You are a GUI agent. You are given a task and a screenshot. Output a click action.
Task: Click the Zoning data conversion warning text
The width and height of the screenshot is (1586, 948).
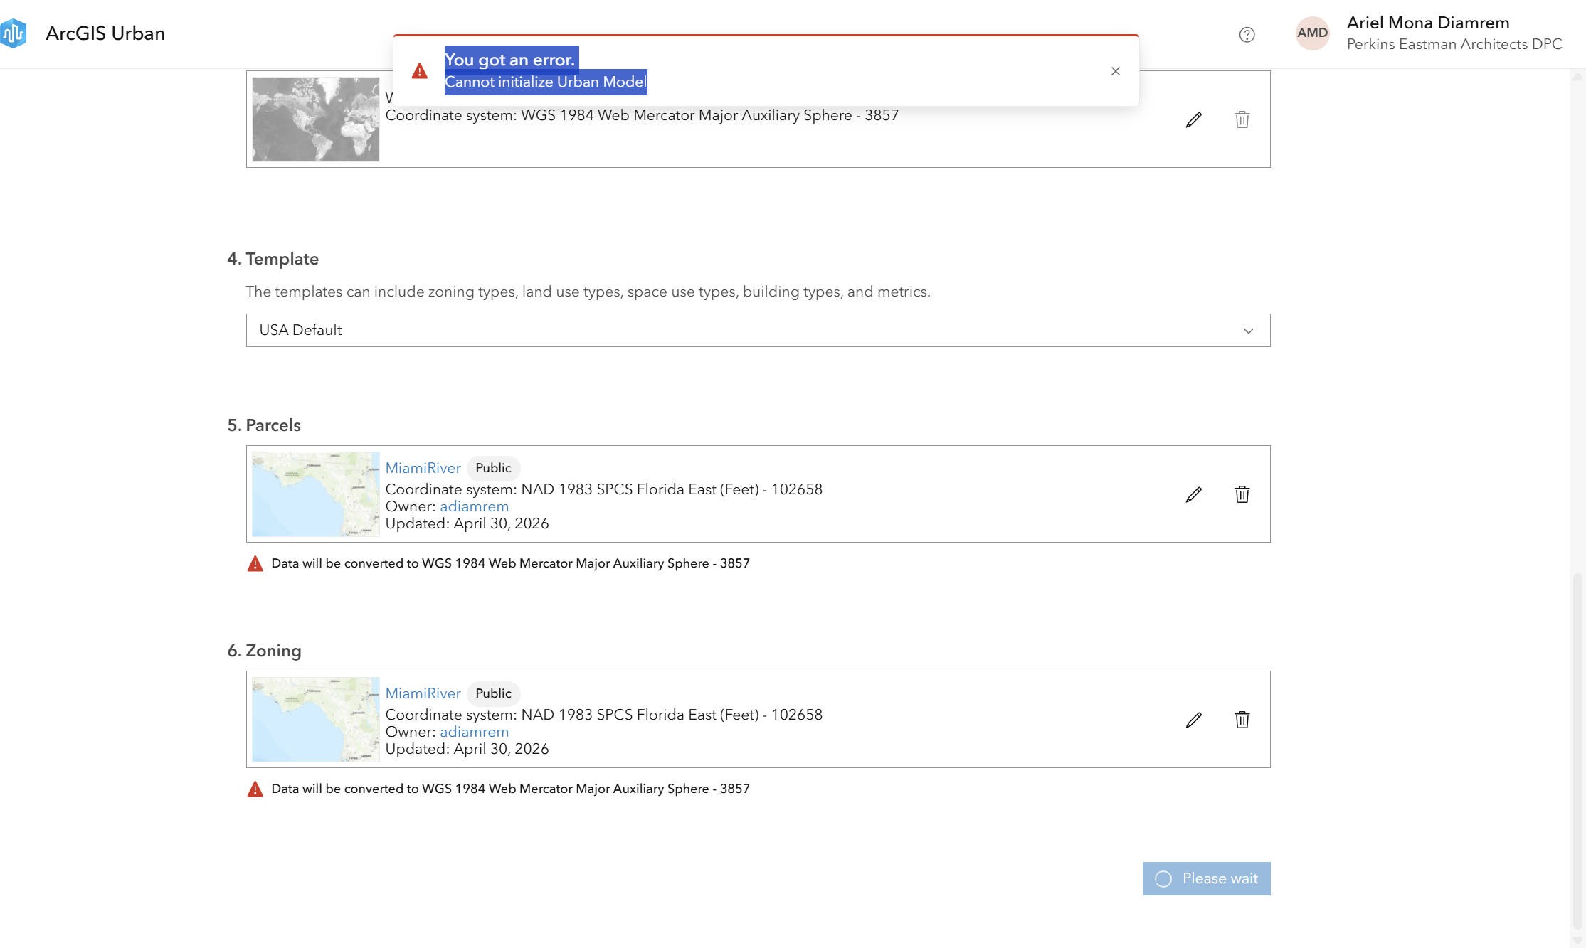tap(510, 789)
